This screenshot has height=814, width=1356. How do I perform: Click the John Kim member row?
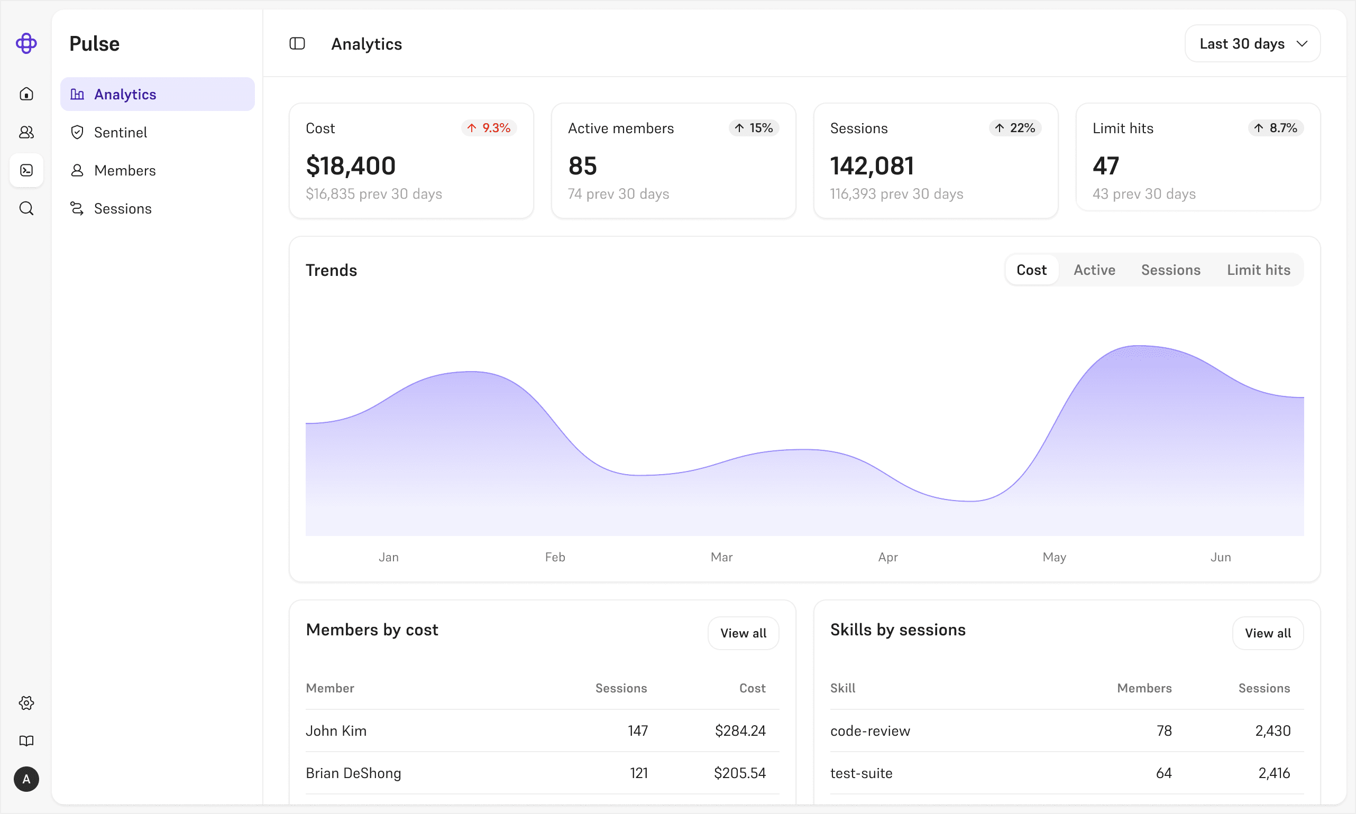click(x=542, y=730)
